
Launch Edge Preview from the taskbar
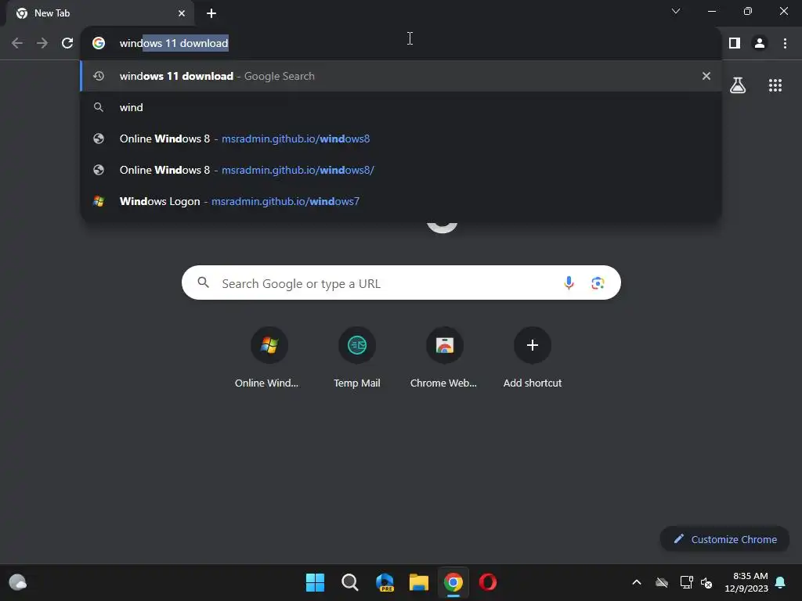385,582
